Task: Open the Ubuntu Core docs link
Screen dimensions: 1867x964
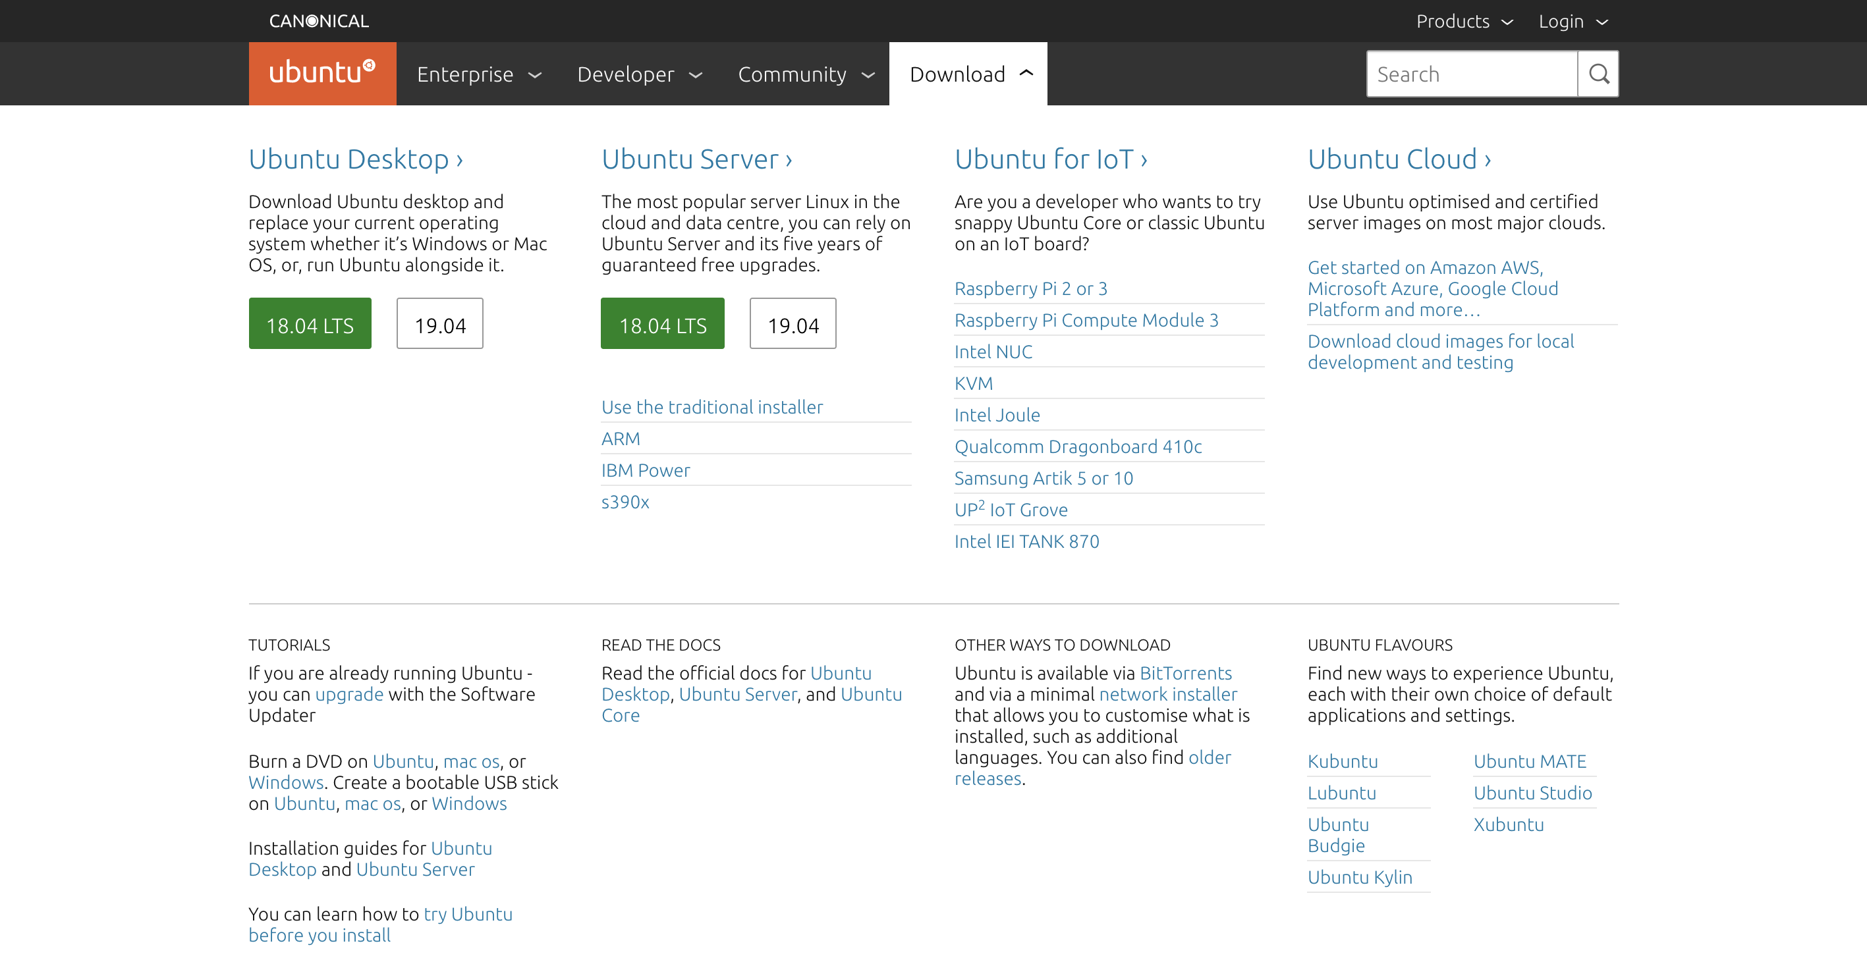Action: coord(752,705)
